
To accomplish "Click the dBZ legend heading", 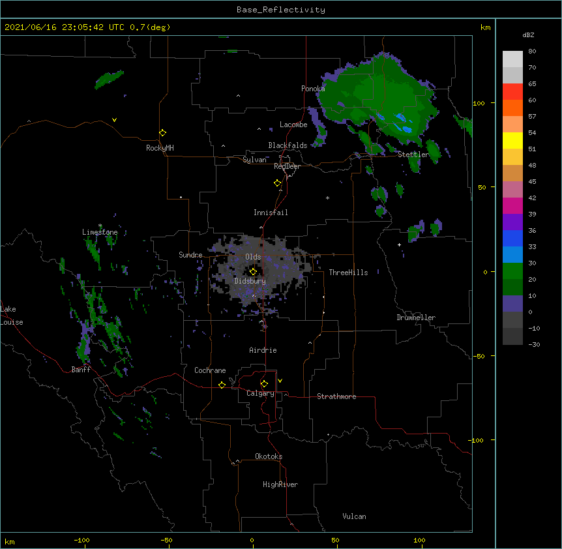I will tap(528, 35).
